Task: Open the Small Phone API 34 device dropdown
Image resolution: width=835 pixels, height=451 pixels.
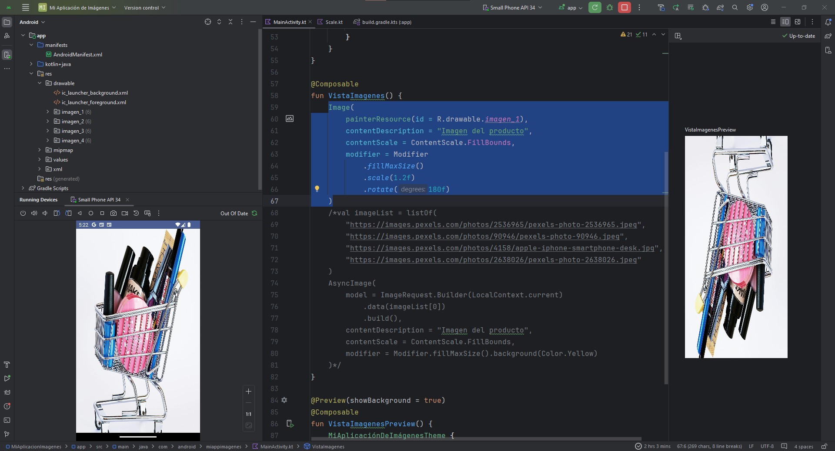Action: (512, 7)
